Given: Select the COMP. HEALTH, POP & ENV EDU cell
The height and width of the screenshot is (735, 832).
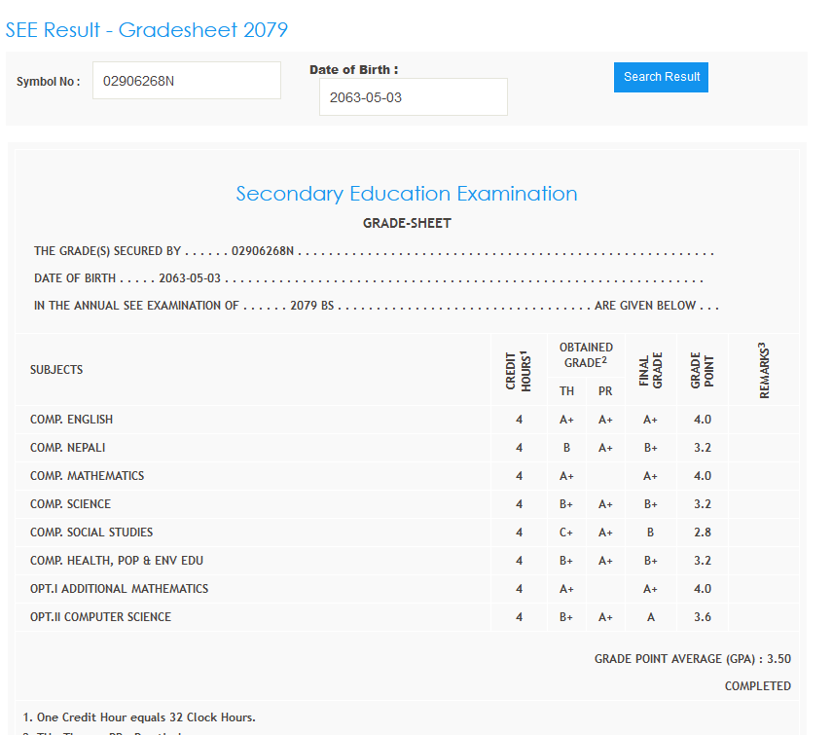Looking at the screenshot, I should (117, 561).
